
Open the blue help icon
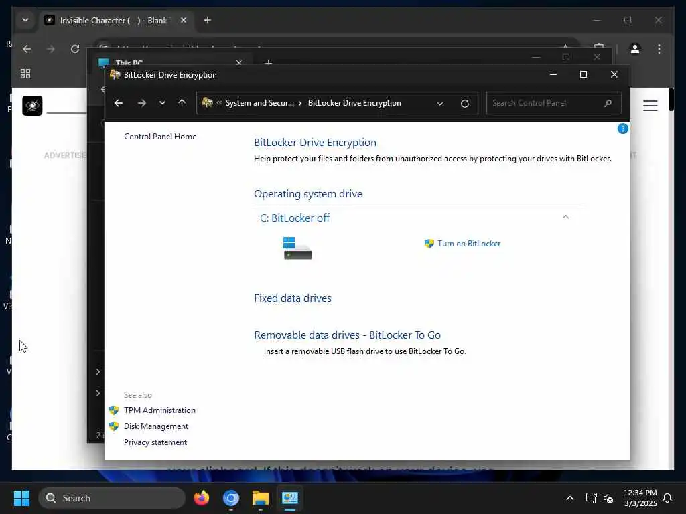pyautogui.click(x=622, y=128)
